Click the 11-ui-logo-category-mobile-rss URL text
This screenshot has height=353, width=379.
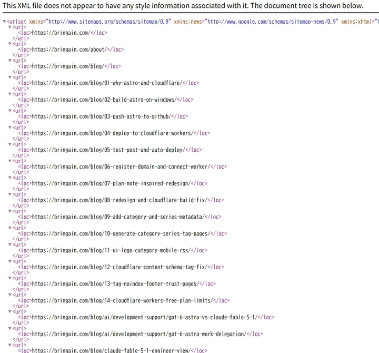point(111,250)
